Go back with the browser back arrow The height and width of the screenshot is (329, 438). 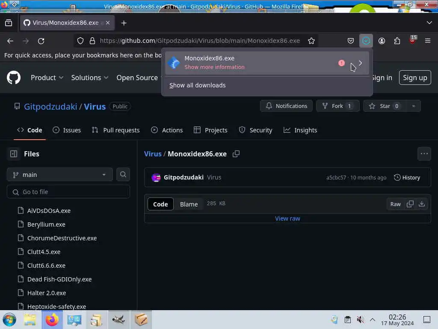point(10,41)
